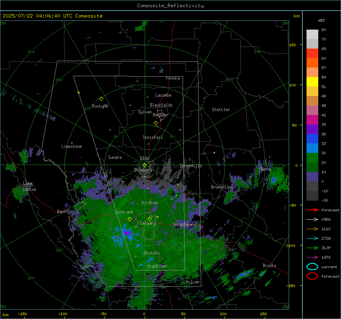Click the km unit label at bottom left

click(x=5, y=315)
